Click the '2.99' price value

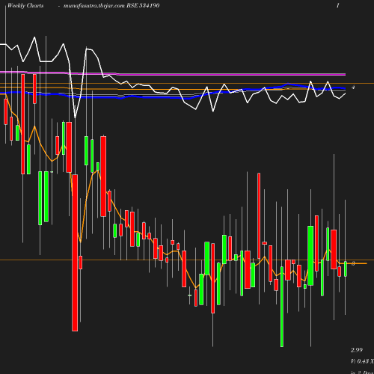coord(357,350)
